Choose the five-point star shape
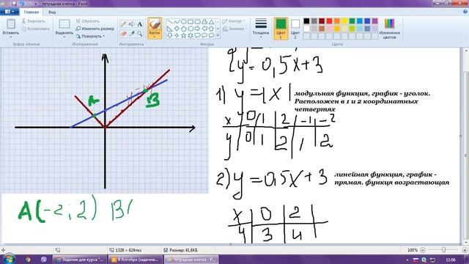The width and height of the screenshot is (469, 264). [184, 35]
